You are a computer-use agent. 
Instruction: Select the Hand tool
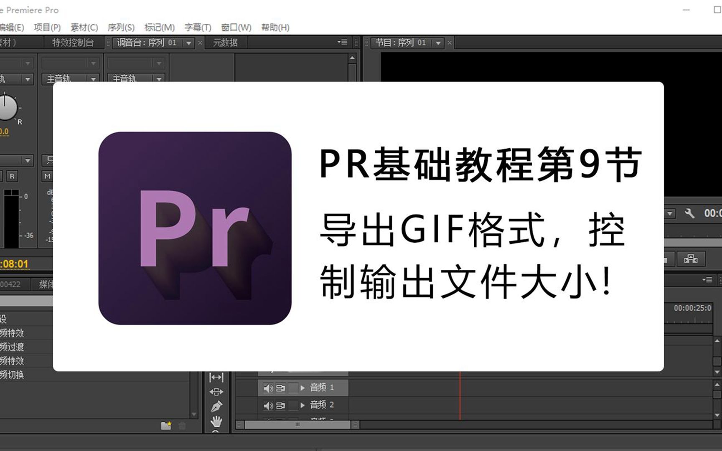tap(216, 421)
